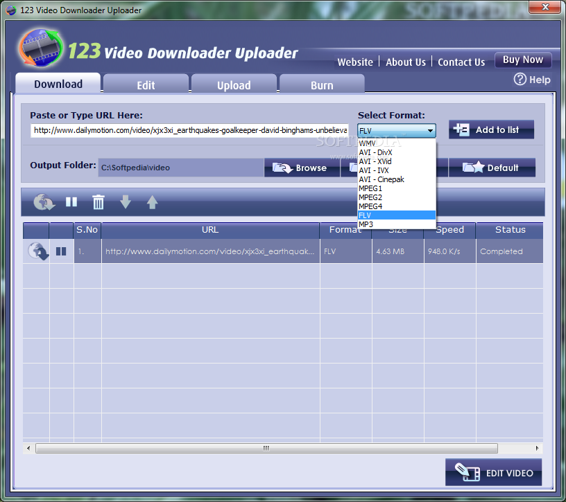Click the Help question mark icon

coord(520,80)
